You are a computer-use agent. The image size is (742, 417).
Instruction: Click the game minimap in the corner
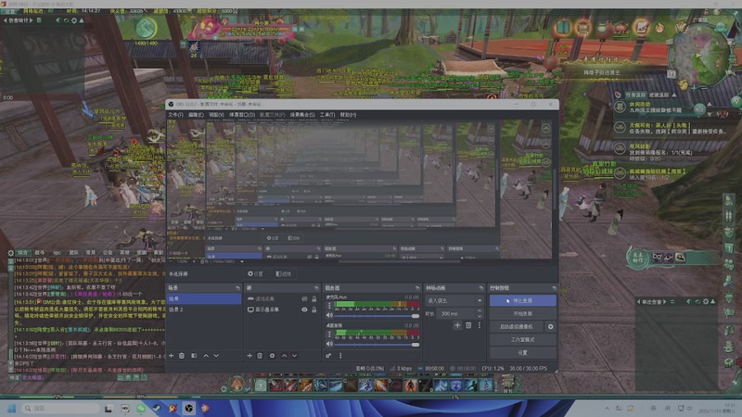coord(701,56)
